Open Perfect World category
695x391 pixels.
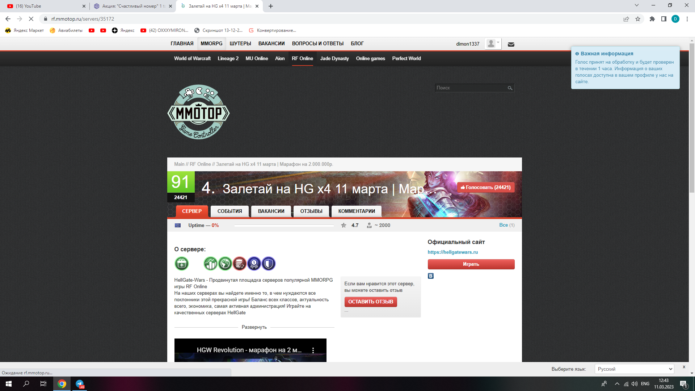(x=407, y=58)
